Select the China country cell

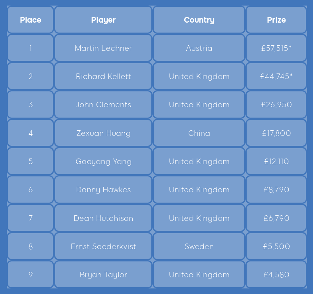pos(199,133)
